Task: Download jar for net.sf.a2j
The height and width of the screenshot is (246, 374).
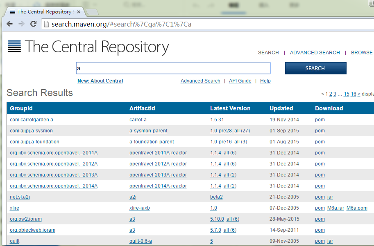Action: [330, 197]
